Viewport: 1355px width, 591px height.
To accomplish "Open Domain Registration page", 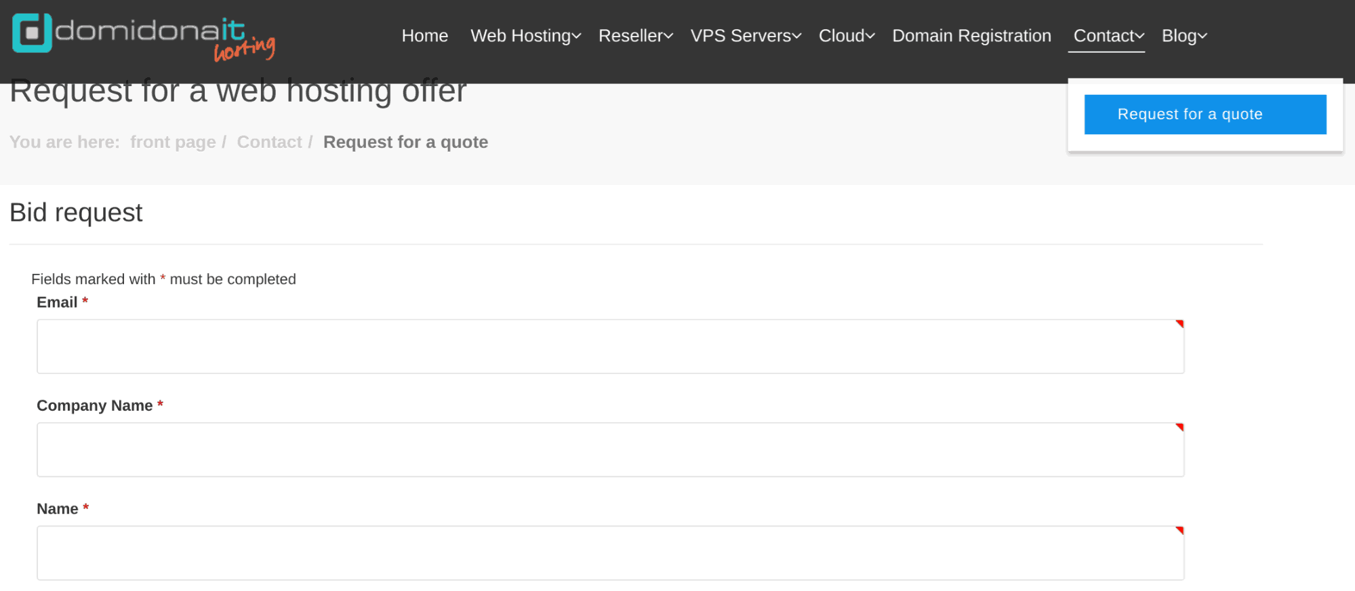I will tap(971, 36).
